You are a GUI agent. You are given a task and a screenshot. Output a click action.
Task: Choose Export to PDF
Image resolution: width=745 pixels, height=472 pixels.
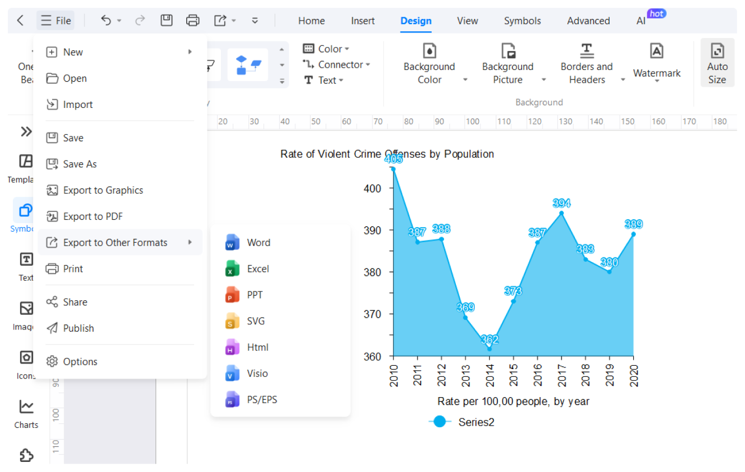click(x=120, y=216)
